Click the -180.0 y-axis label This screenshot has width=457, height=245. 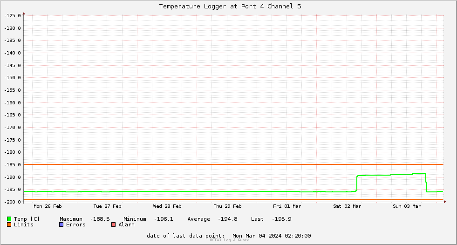tap(12, 152)
